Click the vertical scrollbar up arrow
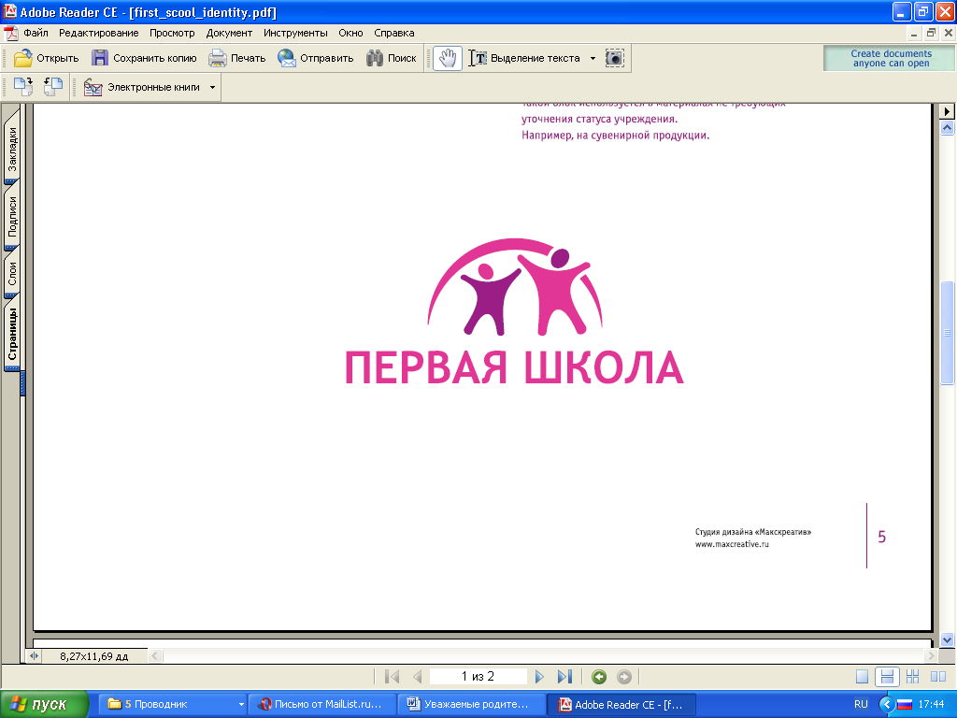This screenshot has width=957, height=718. point(948,127)
